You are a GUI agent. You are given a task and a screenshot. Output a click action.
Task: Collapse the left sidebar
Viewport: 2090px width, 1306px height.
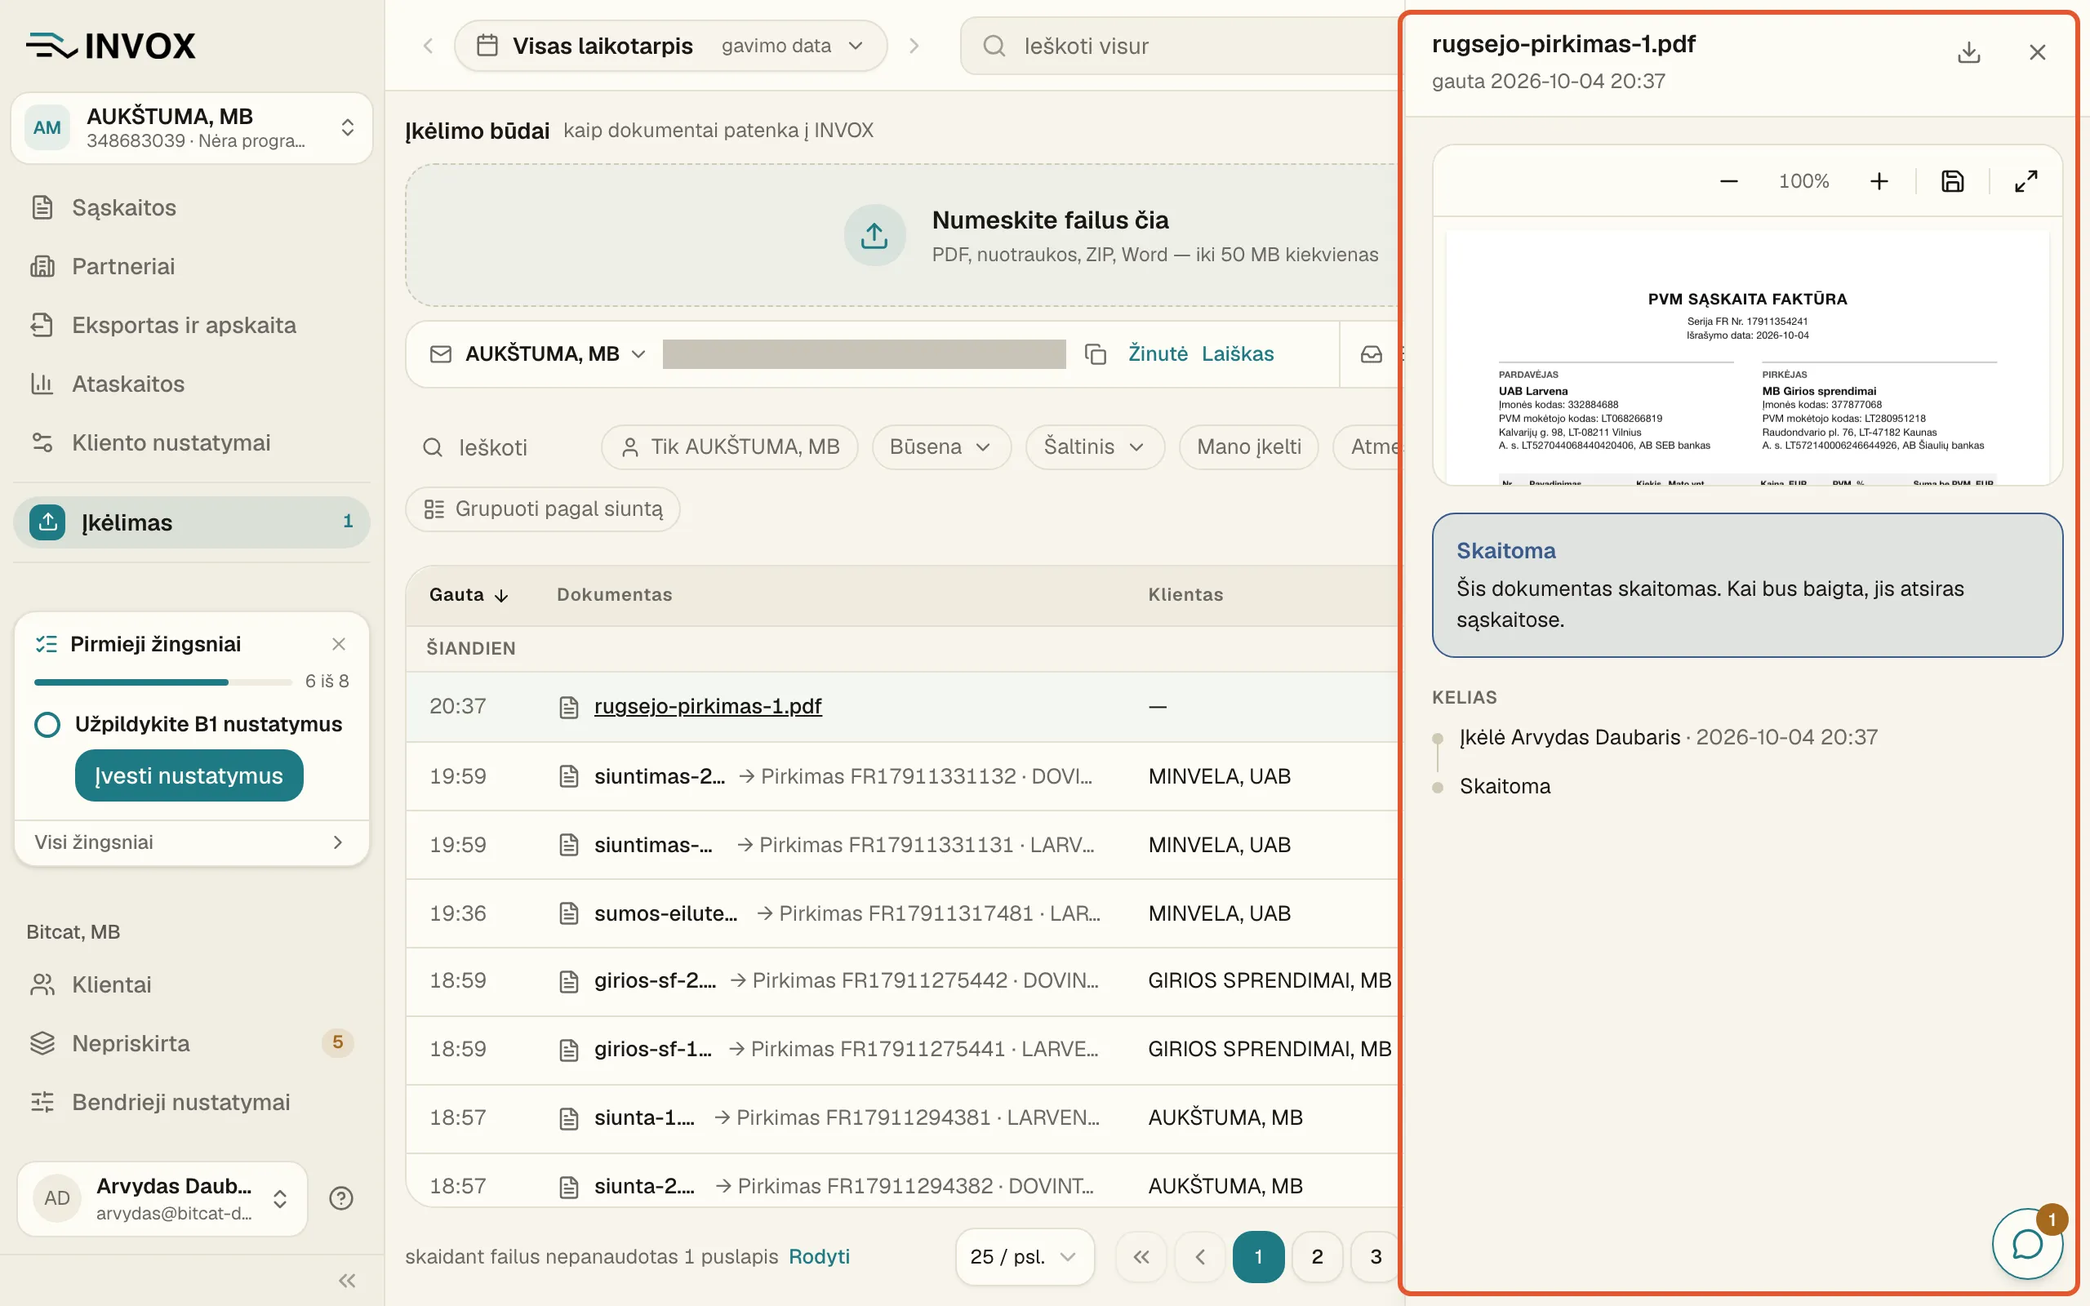click(x=347, y=1280)
